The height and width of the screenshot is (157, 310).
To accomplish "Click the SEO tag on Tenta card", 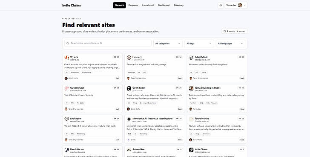I will coord(201,103).
